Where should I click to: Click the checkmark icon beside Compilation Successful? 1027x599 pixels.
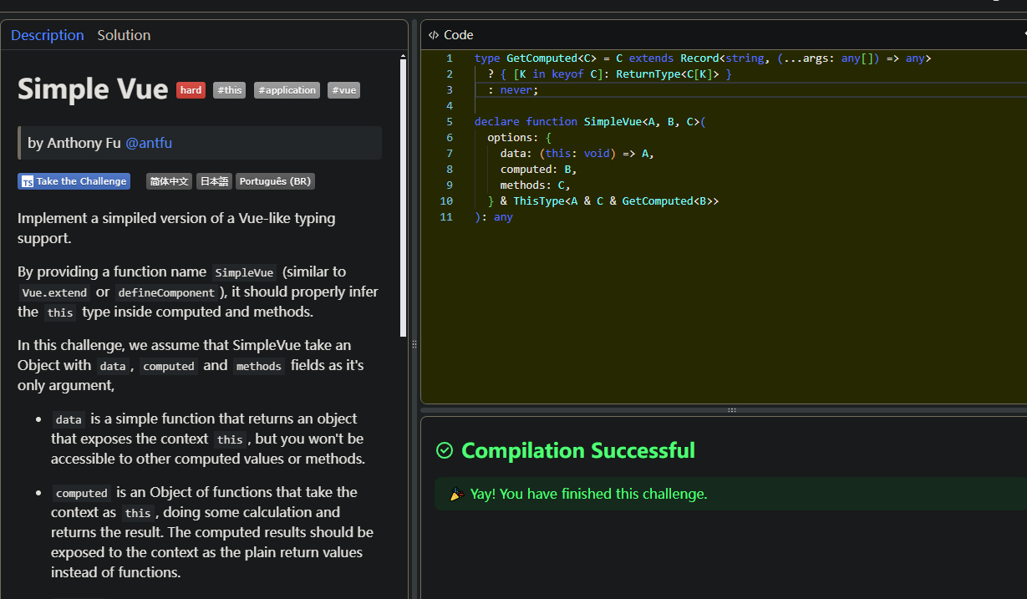(x=445, y=451)
